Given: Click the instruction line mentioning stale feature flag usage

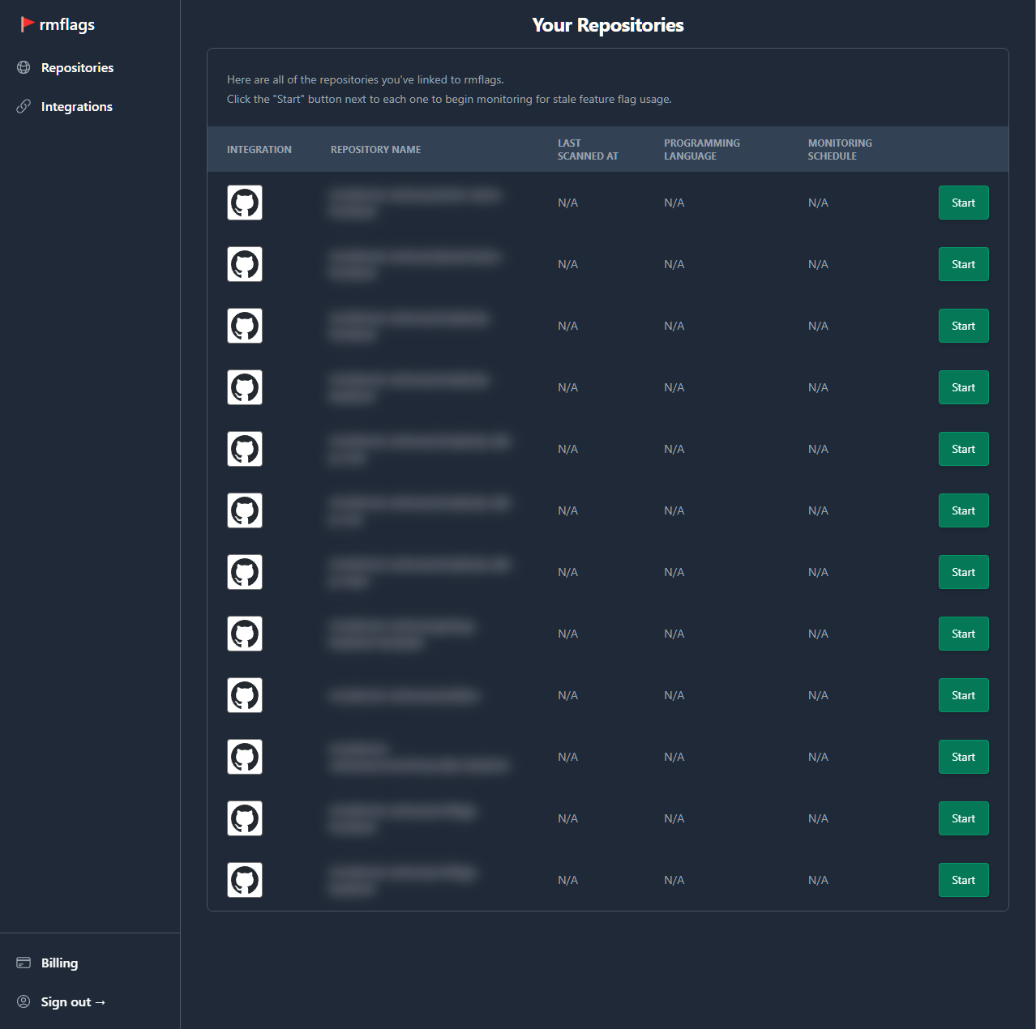Looking at the screenshot, I should [449, 99].
